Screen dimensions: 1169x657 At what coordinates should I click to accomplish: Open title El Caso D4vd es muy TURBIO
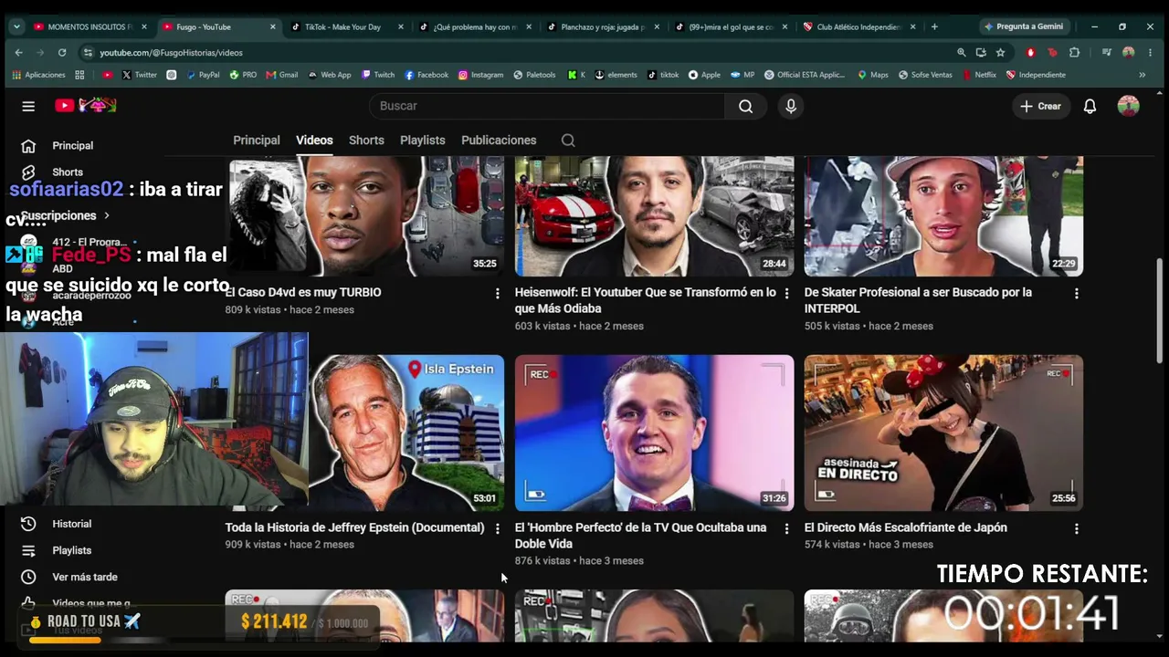tap(303, 293)
